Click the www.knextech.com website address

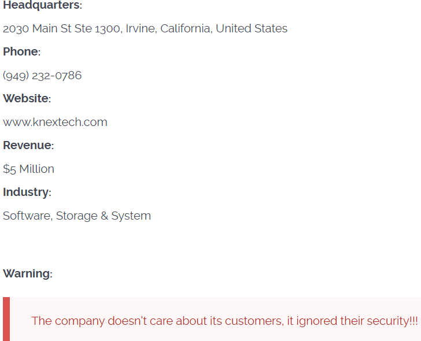click(55, 122)
